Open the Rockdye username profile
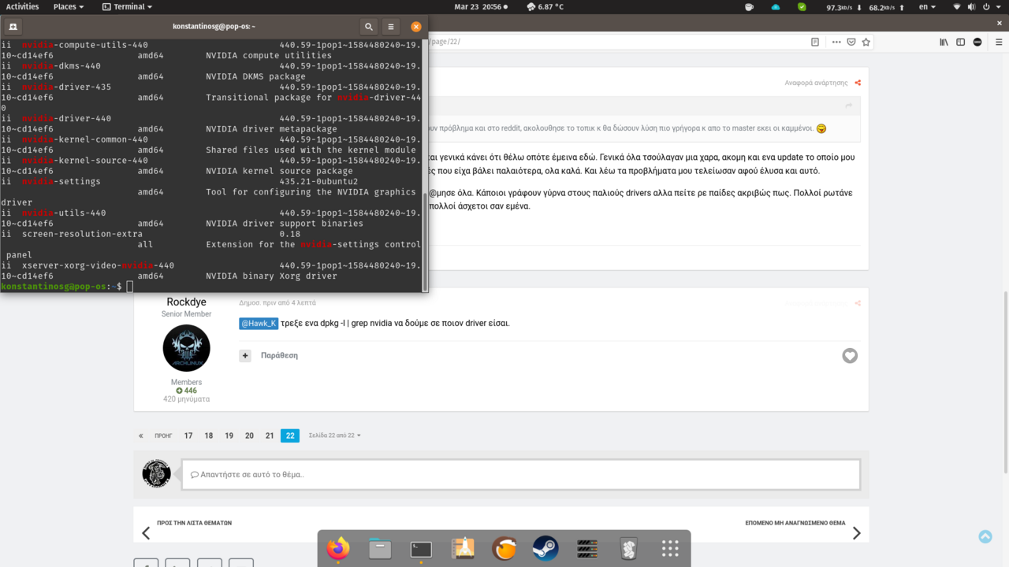The width and height of the screenshot is (1009, 567). pos(187,302)
